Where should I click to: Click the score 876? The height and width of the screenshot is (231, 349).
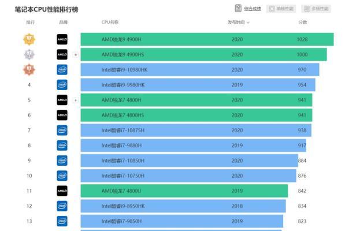(302, 176)
